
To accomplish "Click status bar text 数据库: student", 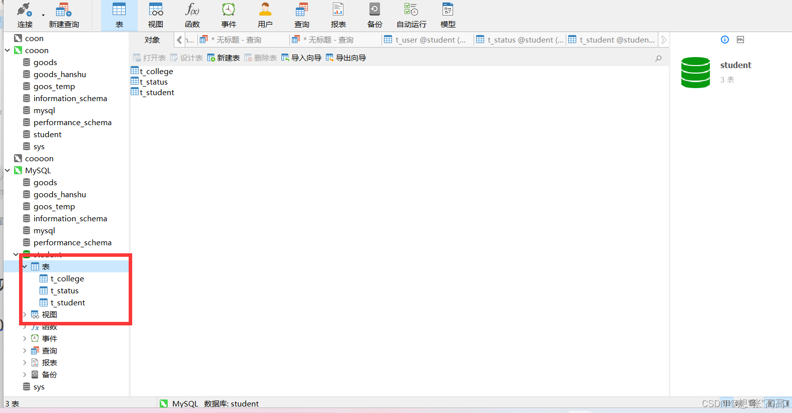I will [231, 403].
